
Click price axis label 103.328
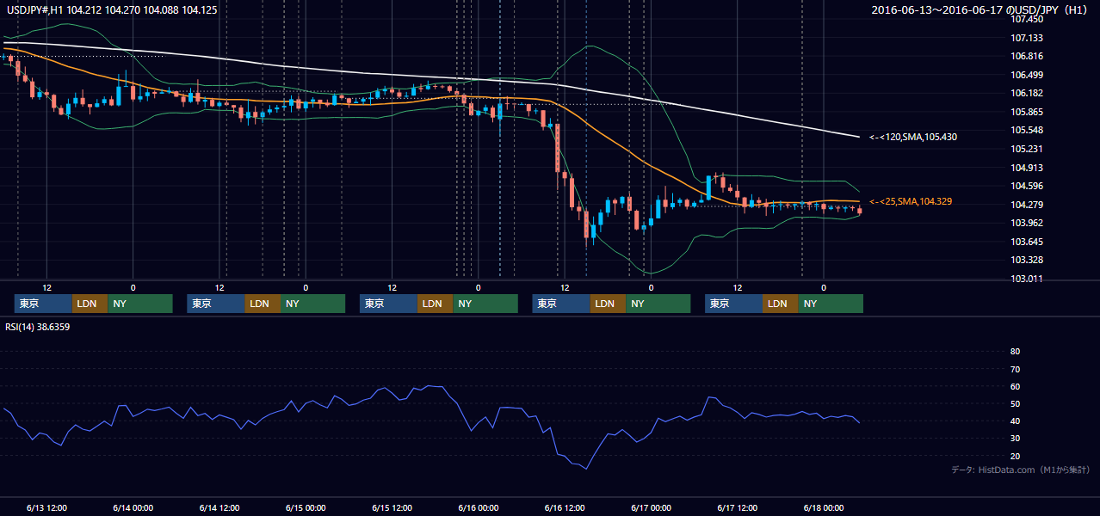click(x=1027, y=260)
